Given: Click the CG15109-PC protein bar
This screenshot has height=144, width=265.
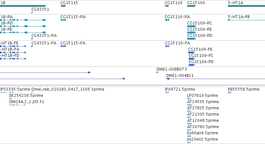Looking at the screenshot, I should (x=192, y=59).
